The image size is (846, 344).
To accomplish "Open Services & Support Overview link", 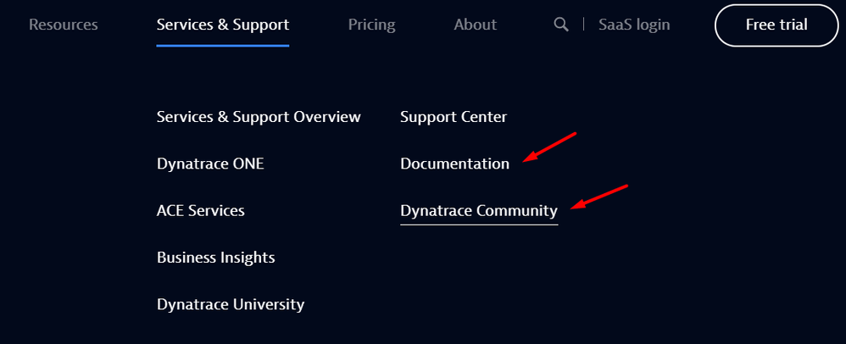I will 259,116.
